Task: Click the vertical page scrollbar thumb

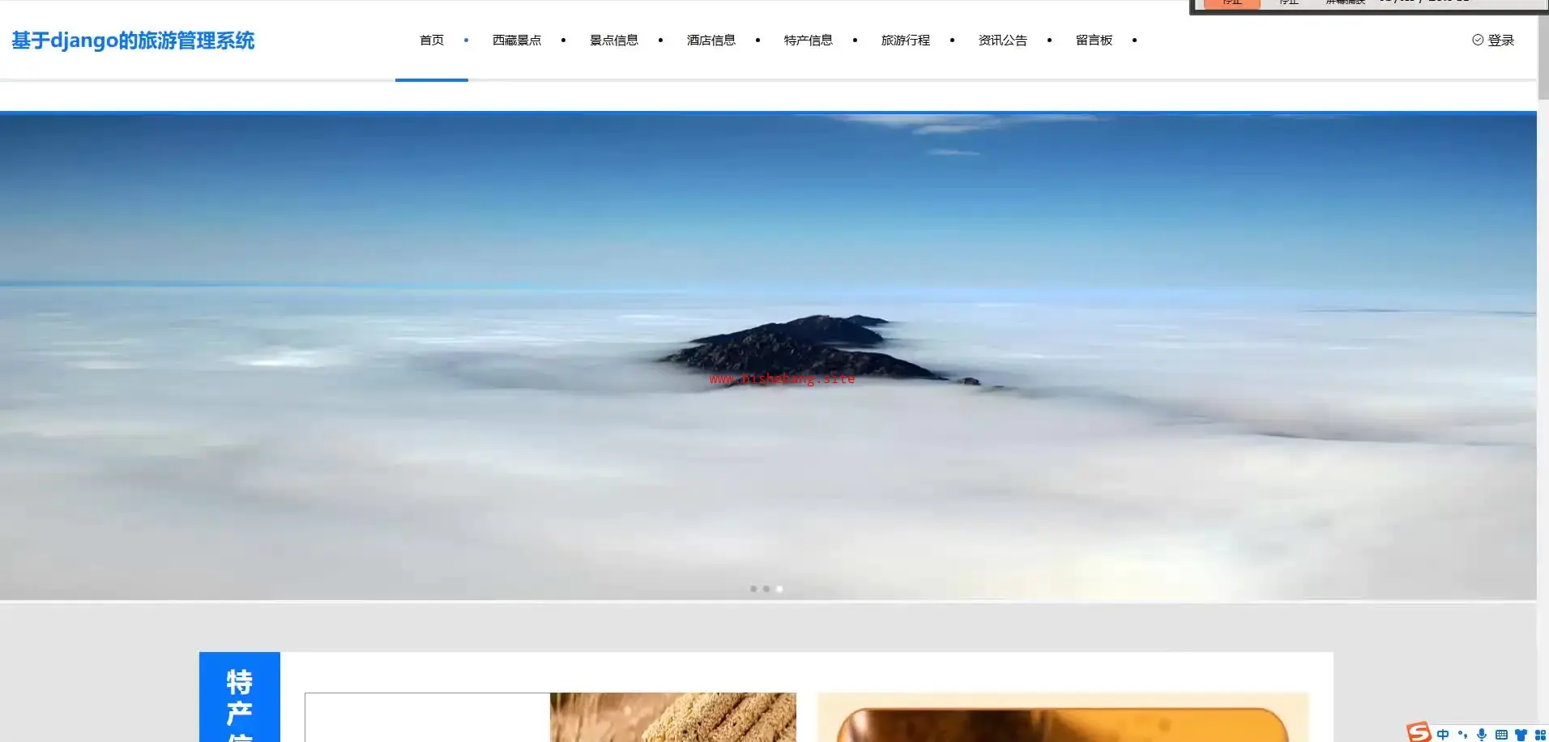Action: pyautogui.click(x=1543, y=57)
